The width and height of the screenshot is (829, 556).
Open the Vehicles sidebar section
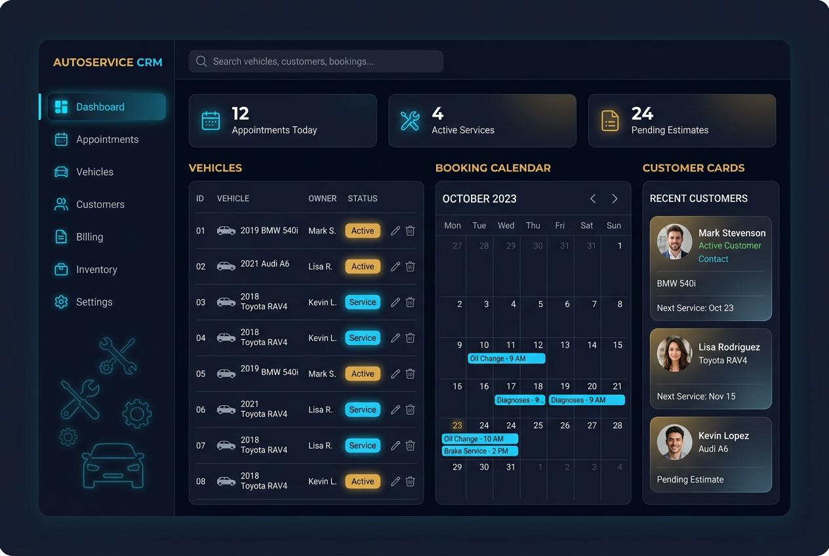[x=84, y=172]
